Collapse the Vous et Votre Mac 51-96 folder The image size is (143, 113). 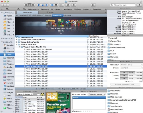coord(20,47)
